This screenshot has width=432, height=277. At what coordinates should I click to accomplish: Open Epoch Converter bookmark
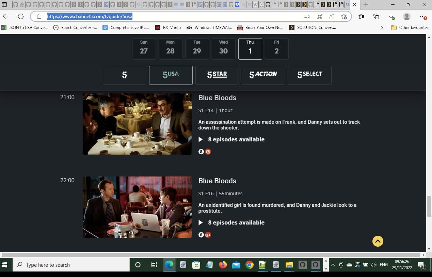(75, 28)
